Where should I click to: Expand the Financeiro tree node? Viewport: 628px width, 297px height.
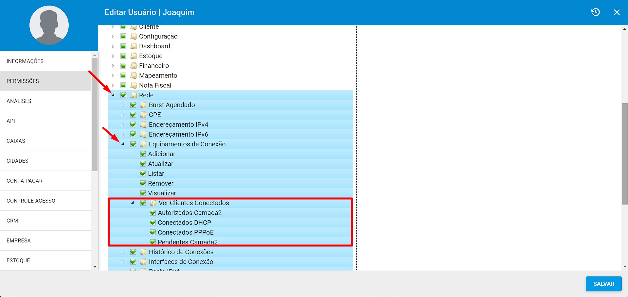(x=113, y=66)
